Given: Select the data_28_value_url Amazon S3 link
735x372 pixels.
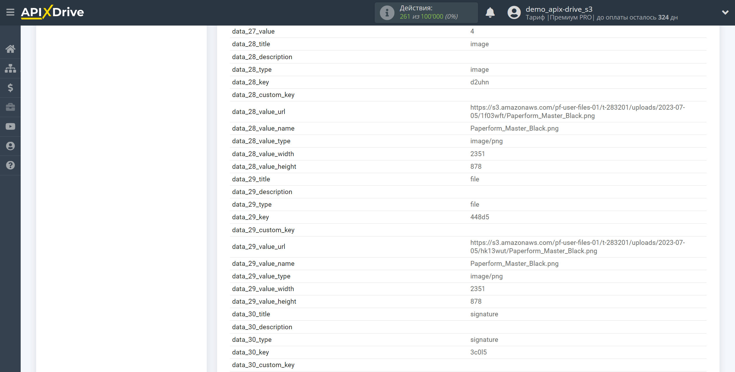Looking at the screenshot, I should click(577, 112).
